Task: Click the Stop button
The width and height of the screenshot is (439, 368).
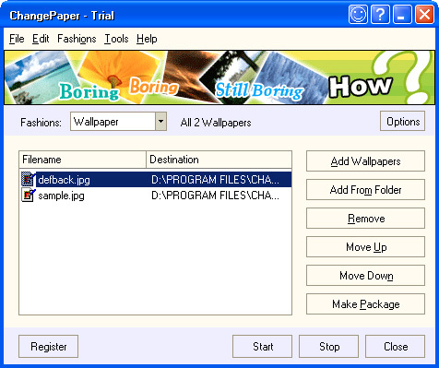Action: (329, 347)
